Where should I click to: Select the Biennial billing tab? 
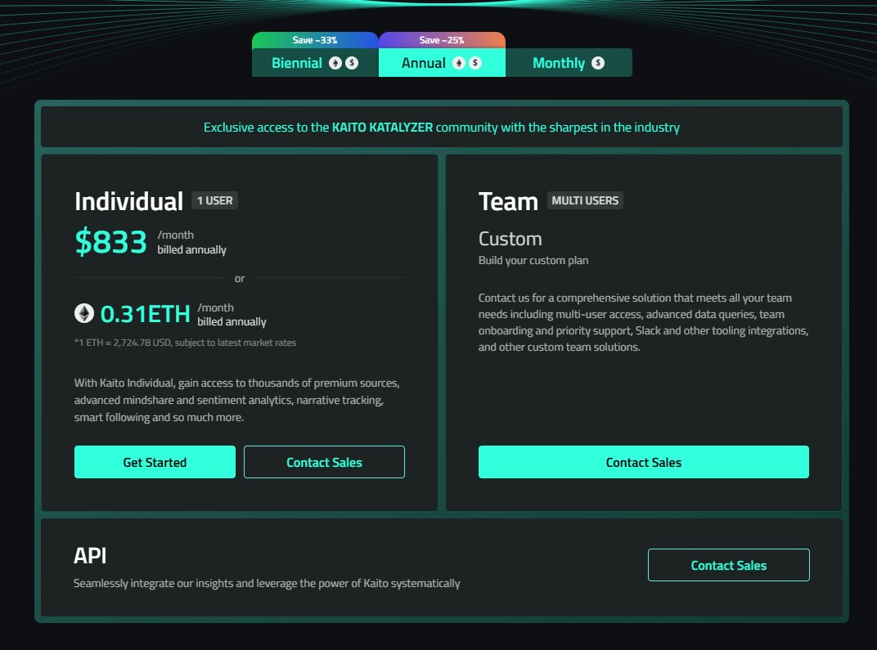click(x=315, y=63)
